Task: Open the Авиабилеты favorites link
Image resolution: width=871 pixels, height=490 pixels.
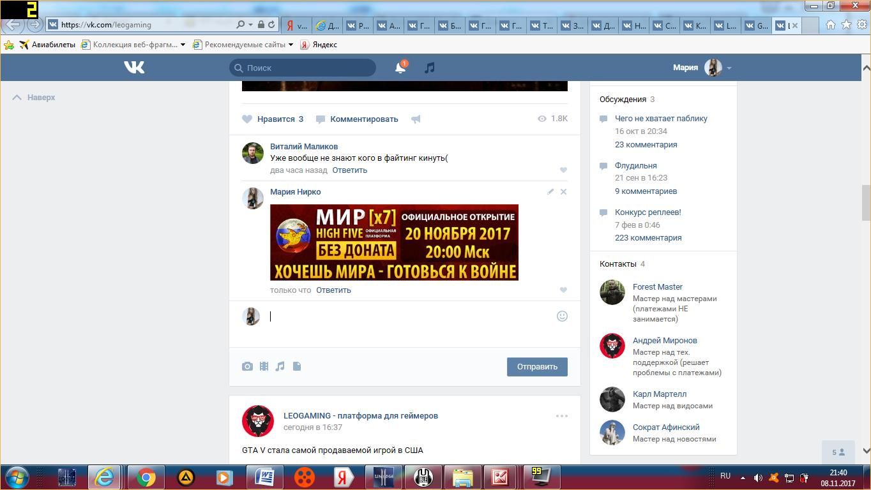Action: click(x=47, y=45)
